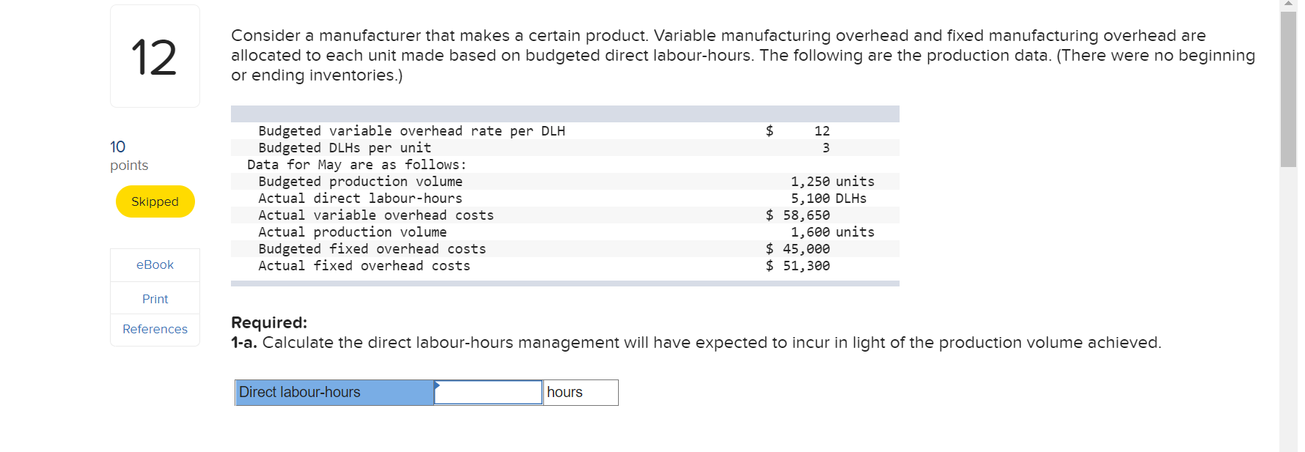The width and height of the screenshot is (1305, 452).
Task: Click the Direct labour-hours answer input field
Action: [488, 392]
